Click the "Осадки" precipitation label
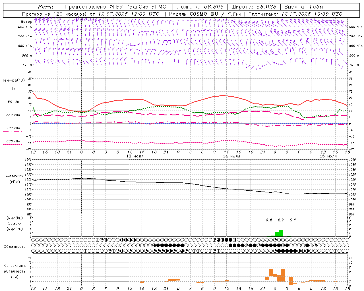The width and height of the screenshot is (364, 291). pyautogui.click(x=15, y=223)
